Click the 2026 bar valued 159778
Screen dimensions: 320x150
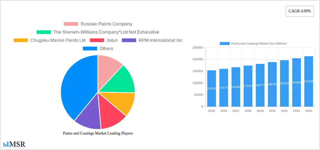coord(224,88)
